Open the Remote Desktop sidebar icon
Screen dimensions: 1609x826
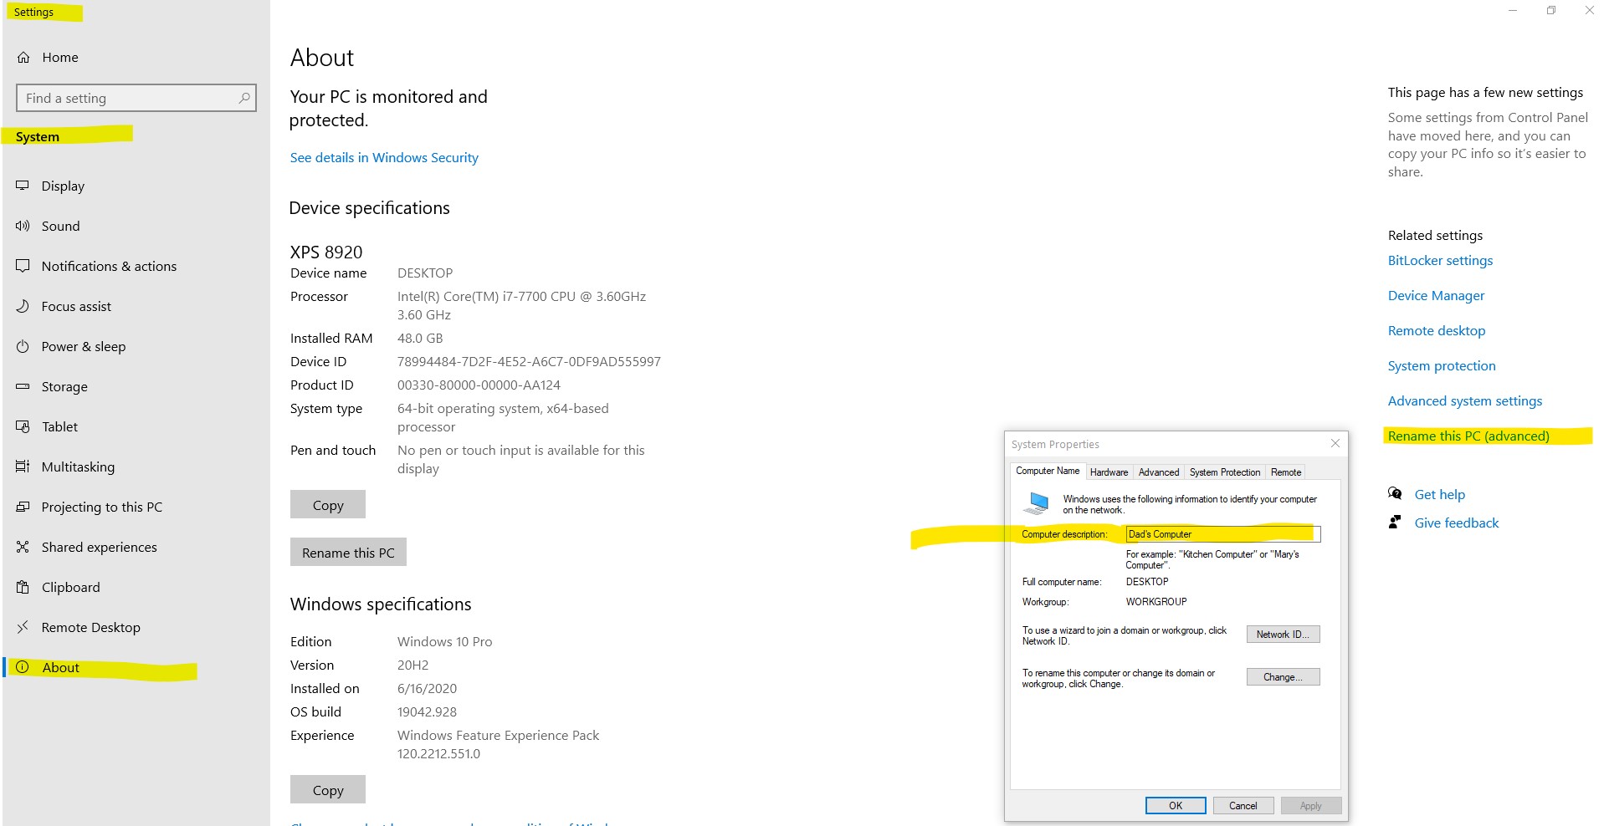pyautogui.click(x=23, y=627)
